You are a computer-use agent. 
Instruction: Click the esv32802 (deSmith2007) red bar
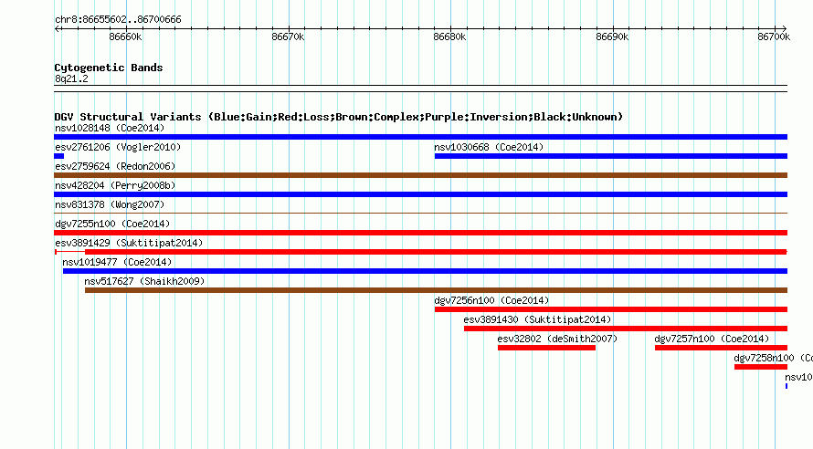click(x=546, y=348)
